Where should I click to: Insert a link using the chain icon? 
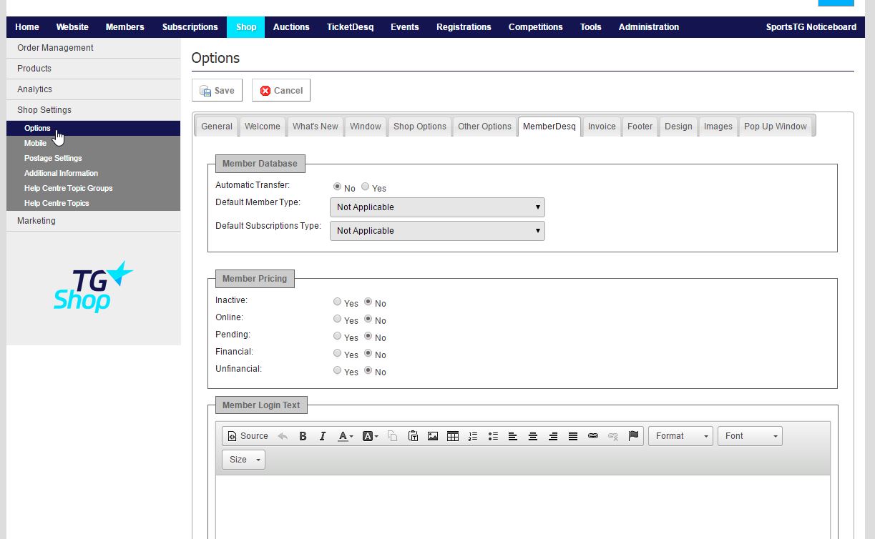point(593,436)
